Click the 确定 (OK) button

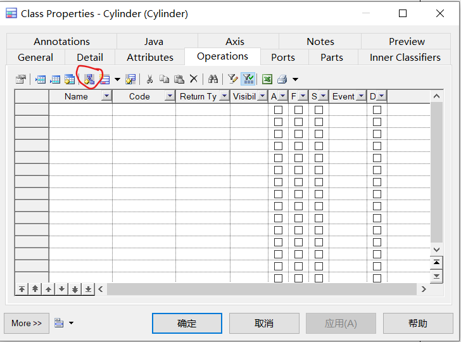pos(187,323)
